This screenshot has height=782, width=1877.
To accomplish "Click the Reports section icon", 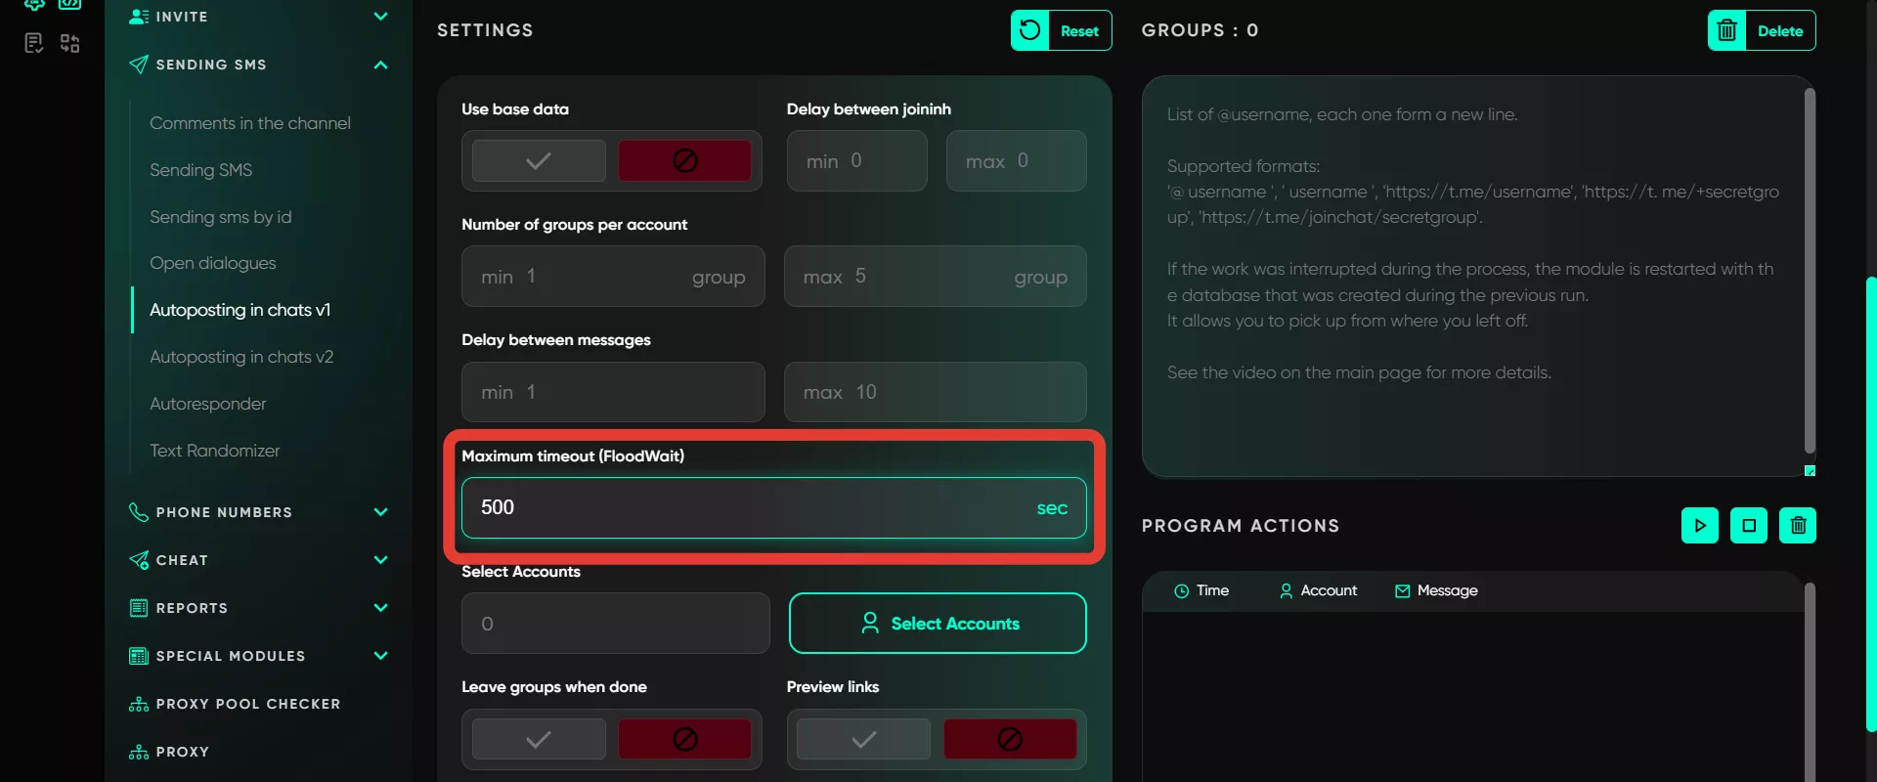I will [139, 608].
